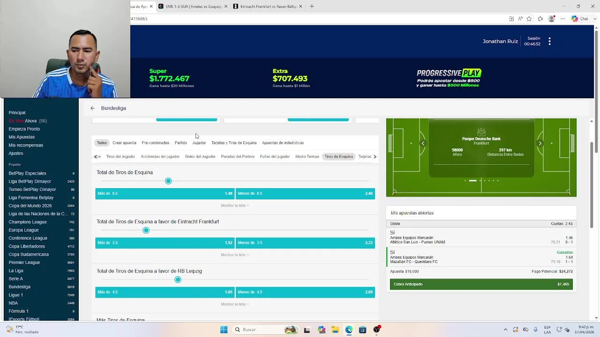Show next stadium info card
The height and width of the screenshot is (337, 600).
tap(540, 144)
